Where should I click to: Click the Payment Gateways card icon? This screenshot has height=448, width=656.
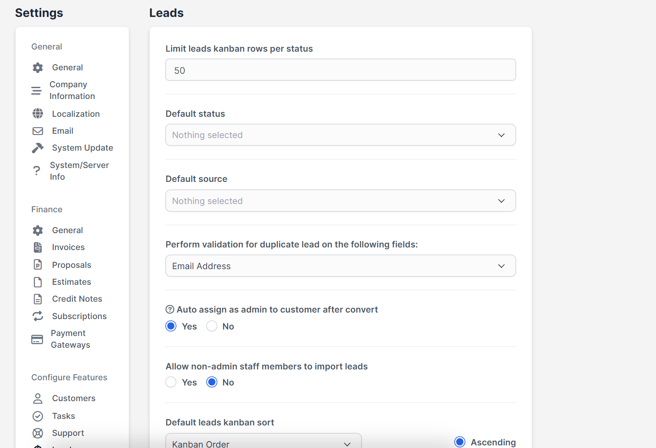(x=37, y=339)
